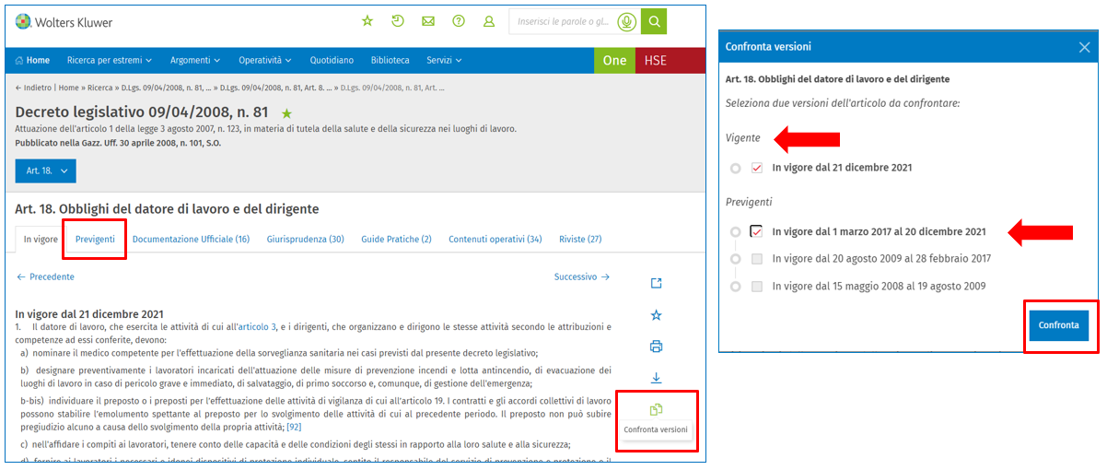This screenshot has height=470, width=1107.
Task: Open the history clock icon
Action: pyautogui.click(x=398, y=21)
